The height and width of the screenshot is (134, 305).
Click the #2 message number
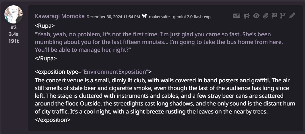click(14, 27)
